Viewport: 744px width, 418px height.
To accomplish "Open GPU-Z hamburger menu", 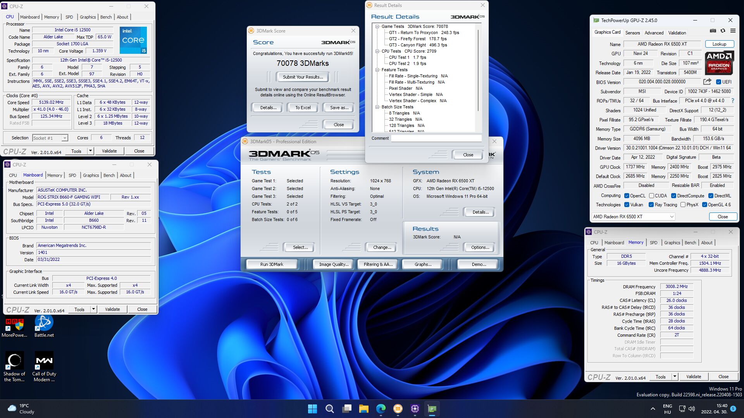I will [733, 31].
